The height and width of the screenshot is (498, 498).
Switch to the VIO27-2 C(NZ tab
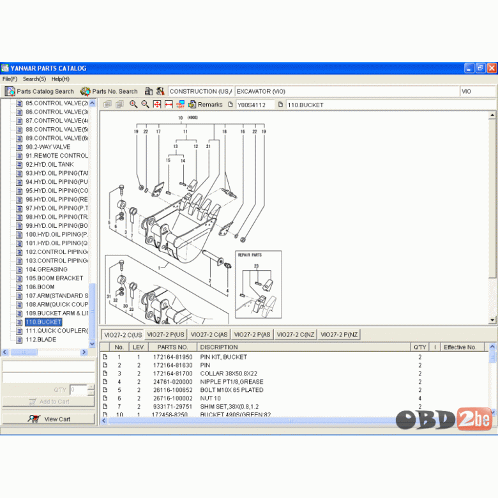click(x=296, y=335)
